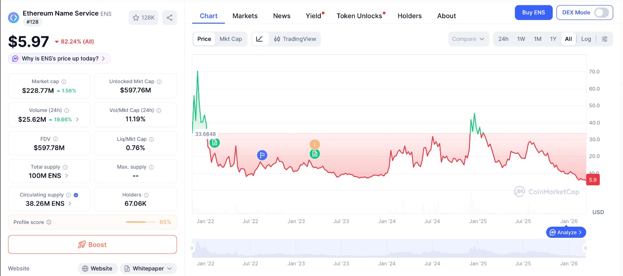Open the Compare dropdown
Image resolution: width=623 pixels, height=276 pixels.
point(468,39)
